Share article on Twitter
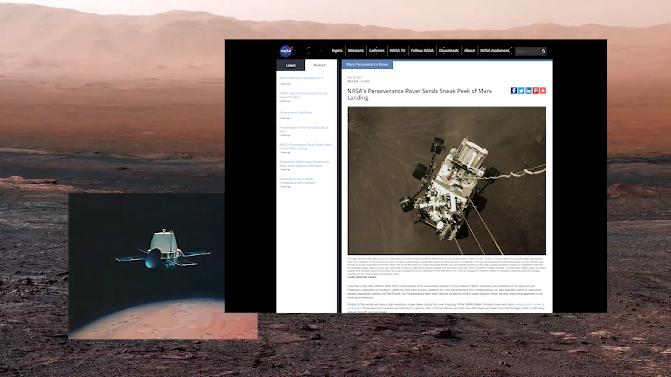Image resolution: width=671 pixels, height=377 pixels. point(521,91)
